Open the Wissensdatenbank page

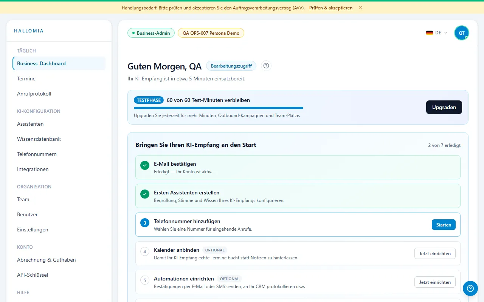click(59, 139)
